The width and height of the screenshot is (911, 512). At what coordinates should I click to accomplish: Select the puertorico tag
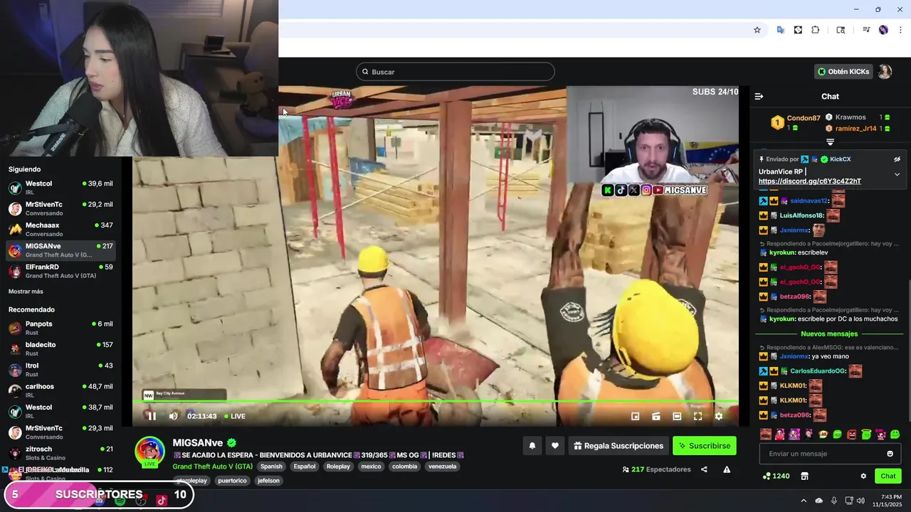pyautogui.click(x=232, y=481)
